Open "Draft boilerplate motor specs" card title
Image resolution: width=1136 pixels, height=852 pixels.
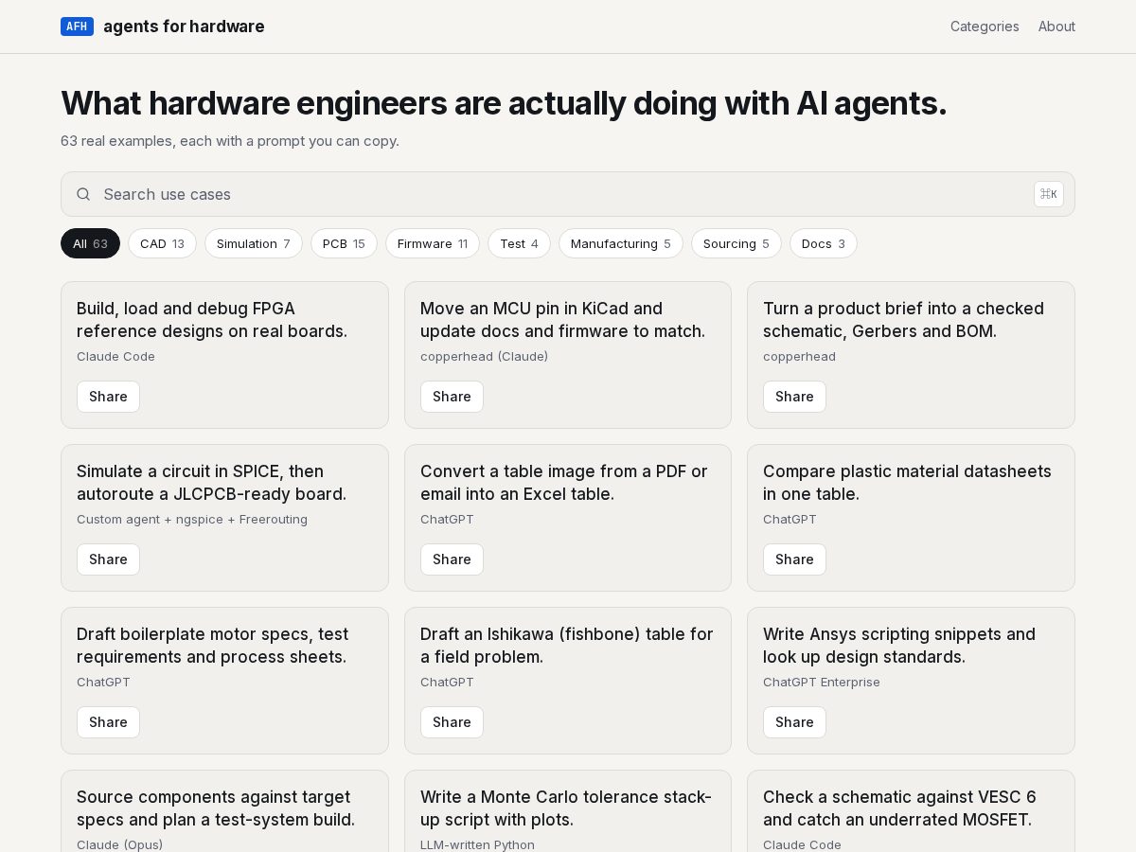coord(212,646)
